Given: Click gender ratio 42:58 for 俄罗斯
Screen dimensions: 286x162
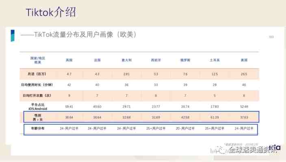Looking at the screenshot, I should (x=185, y=117).
